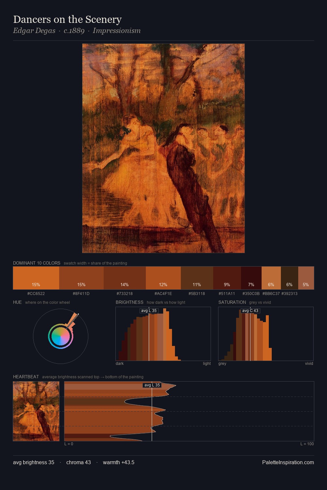Click the where on the color wheel caption
The image size is (327, 490).
coord(47,302)
